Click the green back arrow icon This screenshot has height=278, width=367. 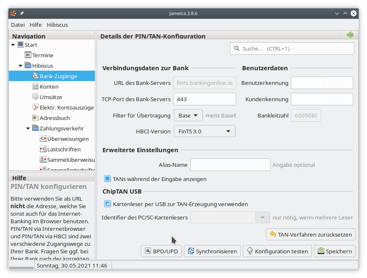coord(350,35)
